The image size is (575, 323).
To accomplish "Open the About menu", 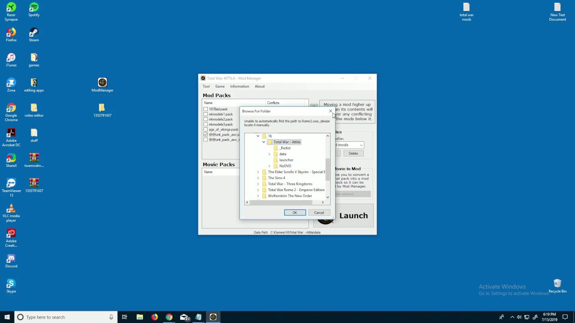I will [x=260, y=86].
